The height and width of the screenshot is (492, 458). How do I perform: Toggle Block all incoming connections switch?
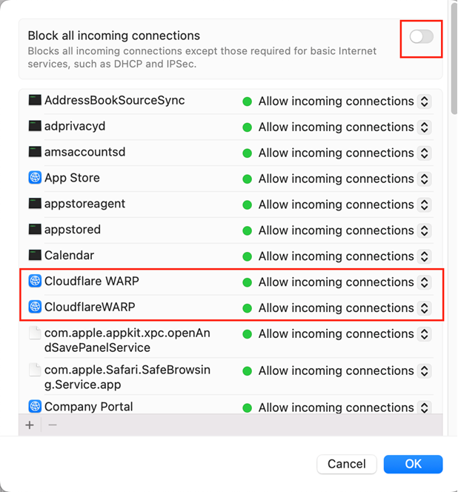click(x=421, y=36)
